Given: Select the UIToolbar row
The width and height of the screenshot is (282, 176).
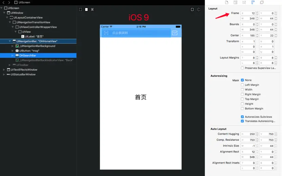Looking at the screenshot, I should coord(38,65).
